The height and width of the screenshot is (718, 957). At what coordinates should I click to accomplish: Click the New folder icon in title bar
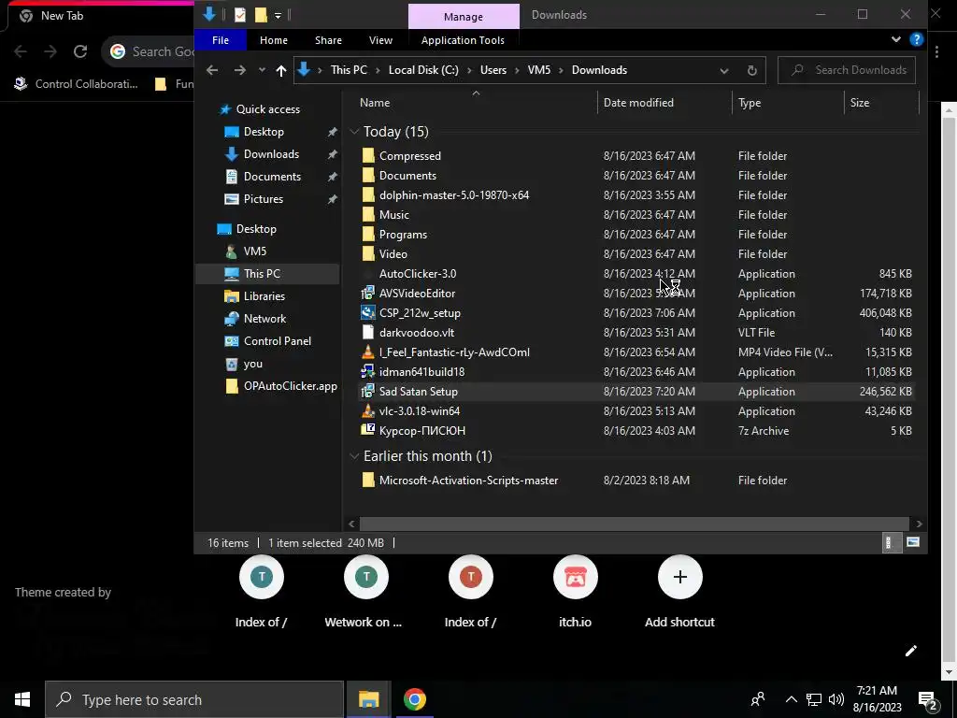click(261, 15)
